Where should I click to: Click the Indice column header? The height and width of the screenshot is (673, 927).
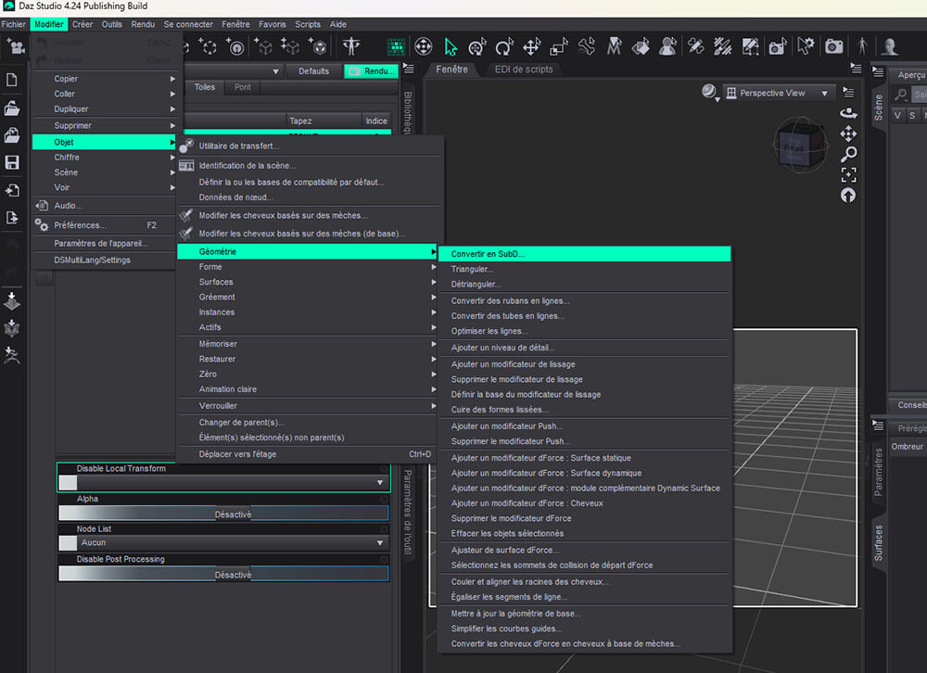(376, 121)
